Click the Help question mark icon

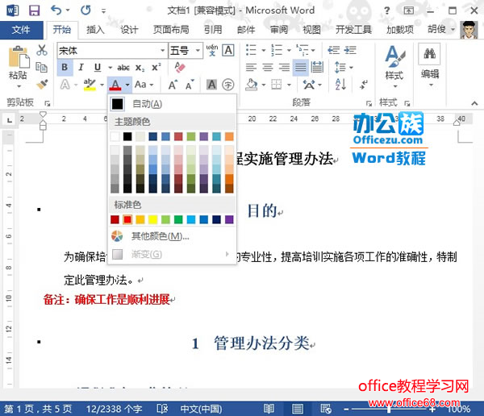tap(386, 10)
